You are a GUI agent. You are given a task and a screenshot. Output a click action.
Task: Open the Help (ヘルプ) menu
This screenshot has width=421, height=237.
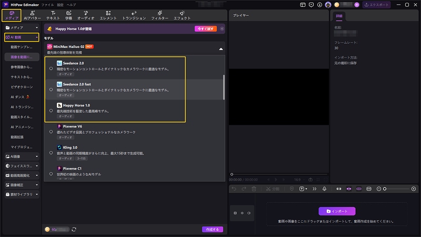pyautogui.click(x=71, y=5)
